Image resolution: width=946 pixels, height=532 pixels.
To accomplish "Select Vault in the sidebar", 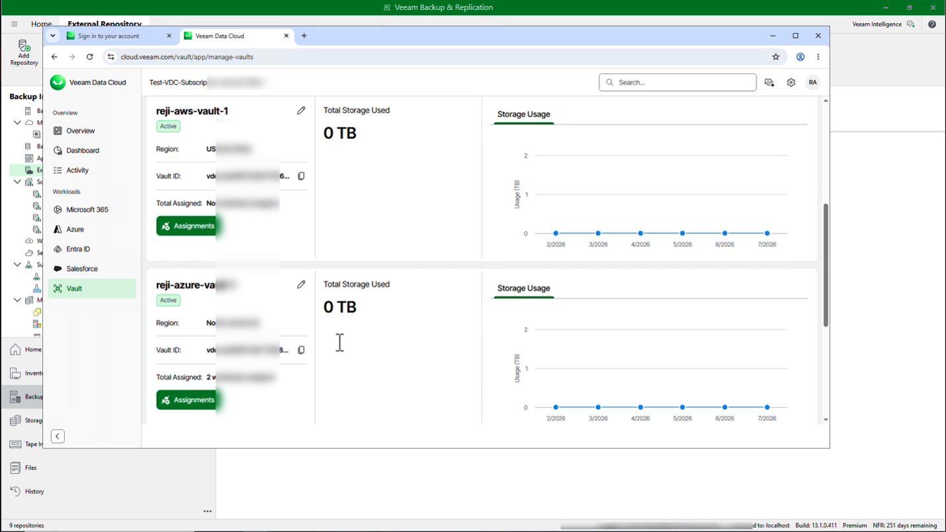I will pos(92,288).
